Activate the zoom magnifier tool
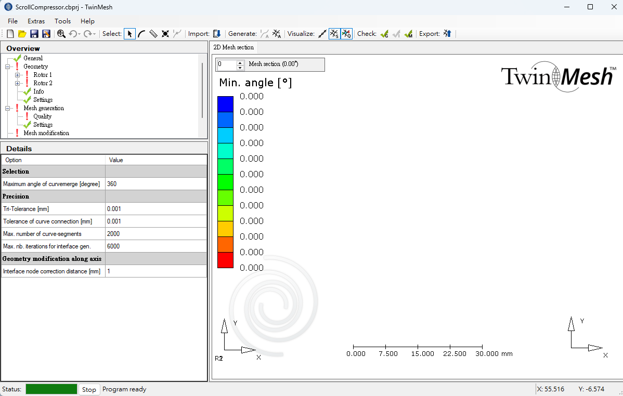Screen dimensions: 623x396 [x=61, y=34]
